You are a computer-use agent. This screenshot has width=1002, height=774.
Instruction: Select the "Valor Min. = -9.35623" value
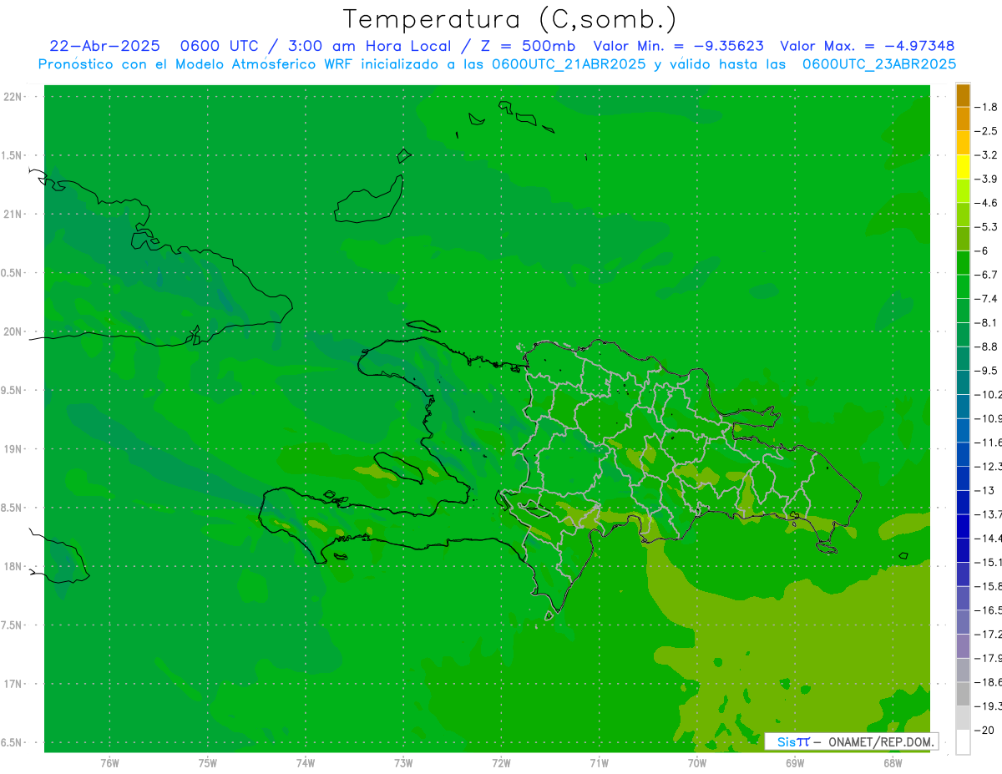pyautogui.click(x=678, y=46)
